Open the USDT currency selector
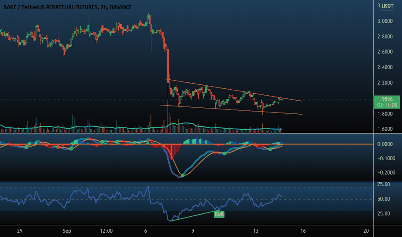The image size is (402, 237). click(x=387, y=6)
